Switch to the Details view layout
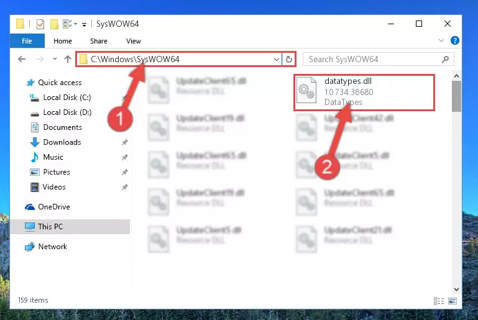The height and width of the screenshot is (320, 478). point(439,301)
